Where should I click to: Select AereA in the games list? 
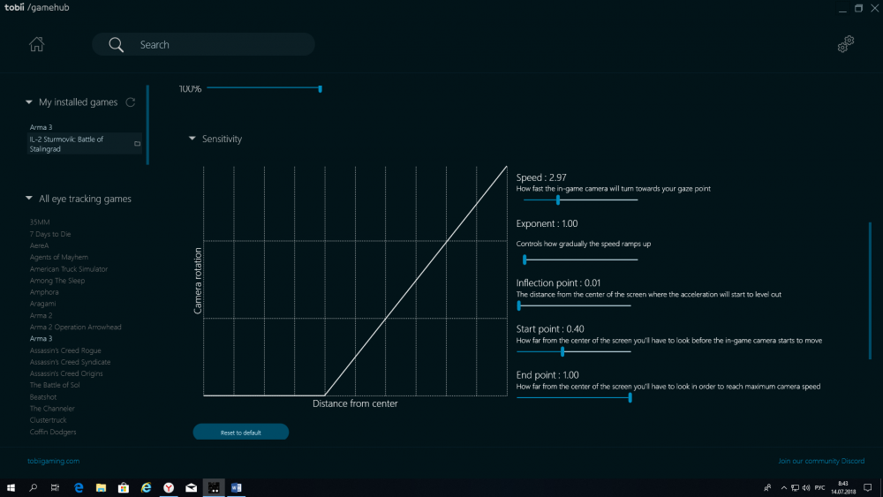point(39,245)
